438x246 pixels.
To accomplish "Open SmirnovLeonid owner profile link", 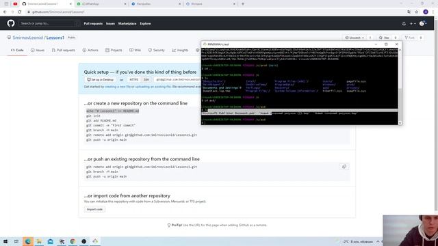I will point(27,38).
